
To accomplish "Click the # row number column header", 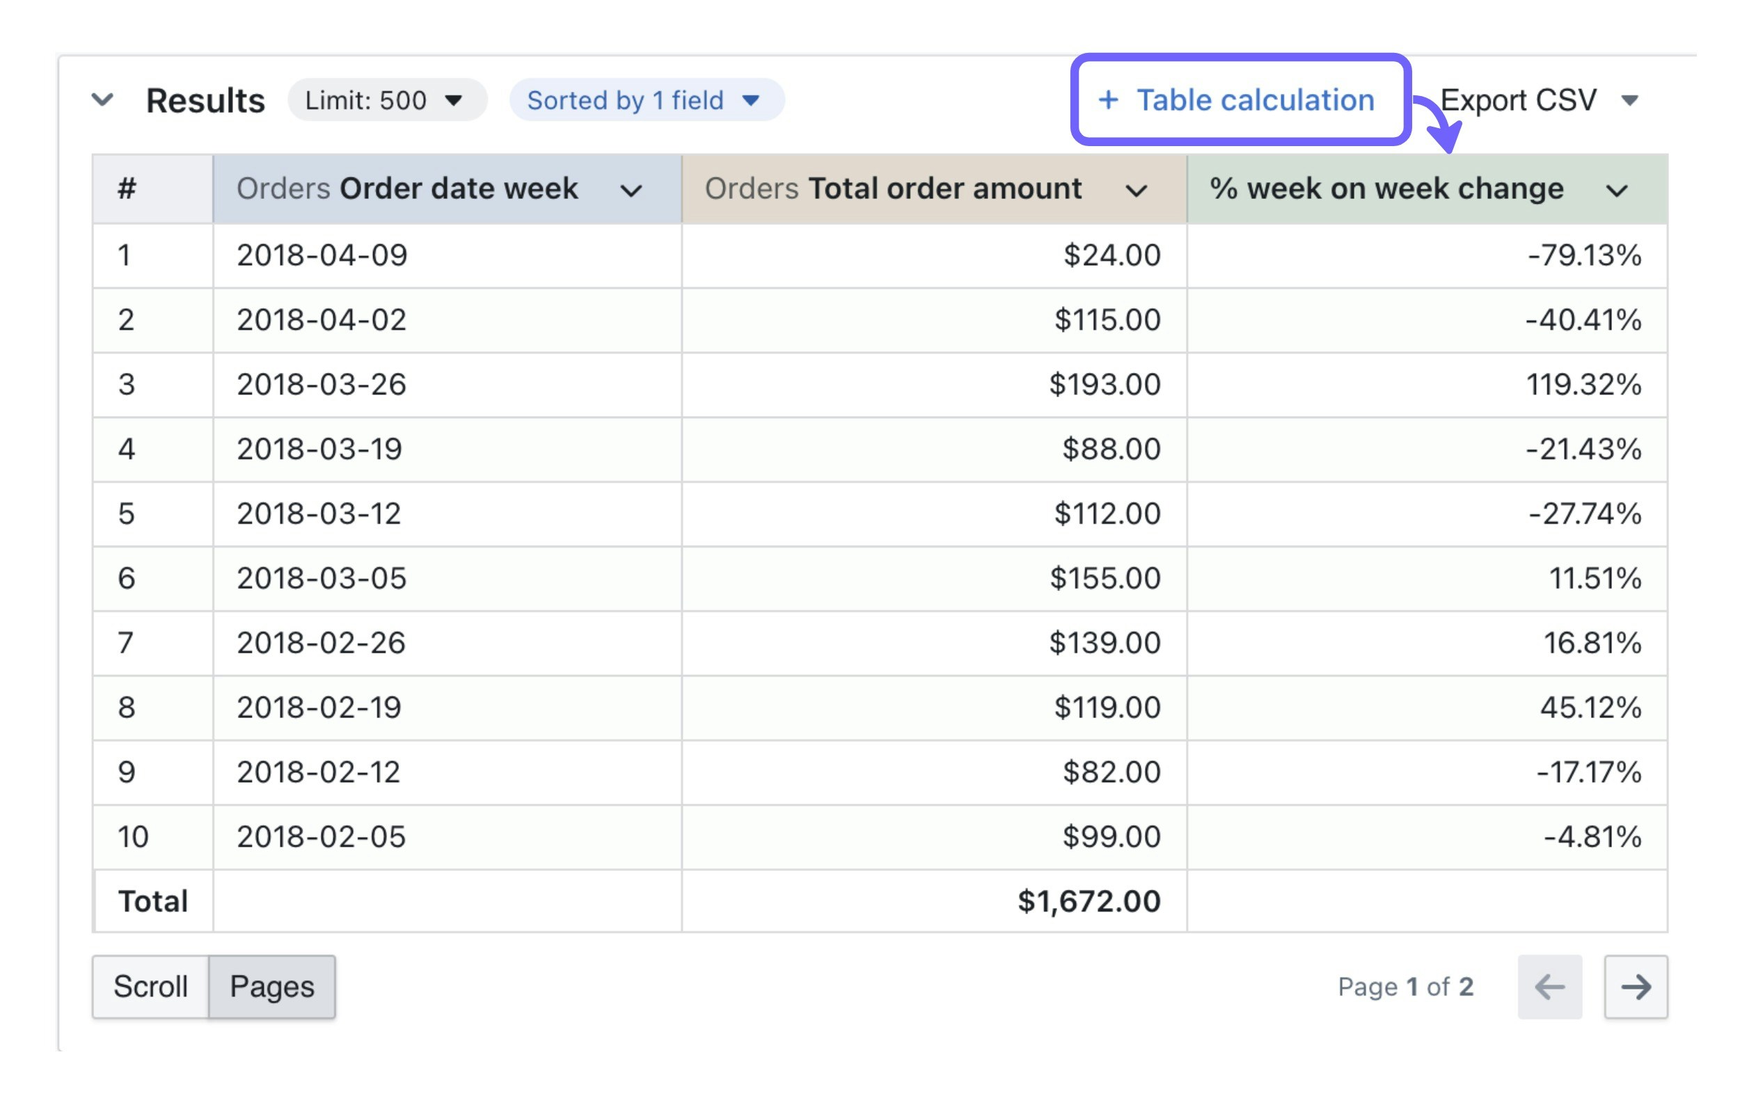I will coord(128,189).
